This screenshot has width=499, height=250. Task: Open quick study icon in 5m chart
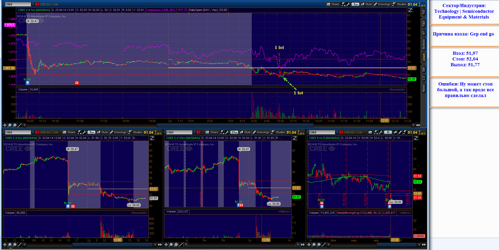(x=79, y=132)
